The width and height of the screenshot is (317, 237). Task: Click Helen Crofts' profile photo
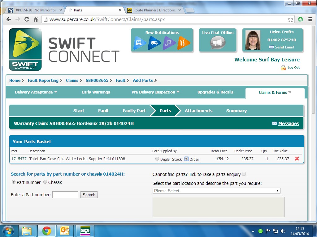tap(253, 40)
